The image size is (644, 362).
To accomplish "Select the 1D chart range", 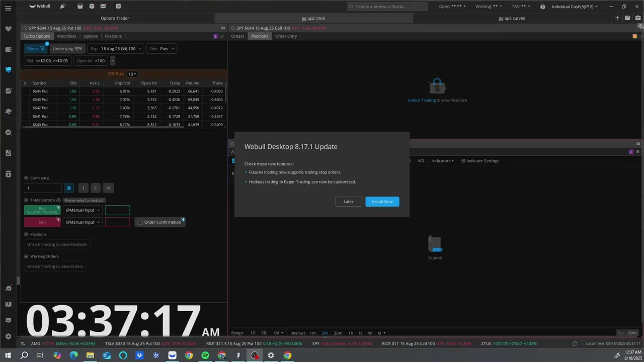I will tap(253, 333).
